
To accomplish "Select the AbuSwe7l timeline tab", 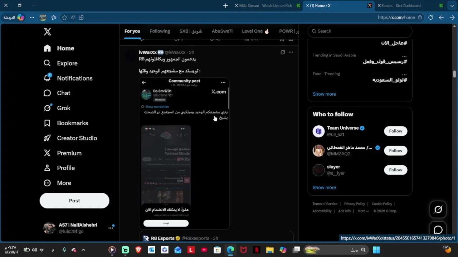I will (x=222, y=31).
